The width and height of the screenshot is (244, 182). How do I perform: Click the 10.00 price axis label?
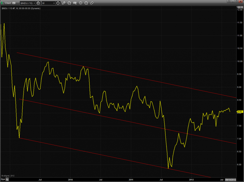[x=240, y=61]
